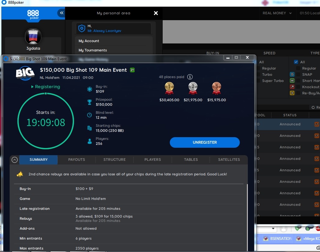
Task: Click the red Knockout boxing glove icon
Action: (292, 87)
